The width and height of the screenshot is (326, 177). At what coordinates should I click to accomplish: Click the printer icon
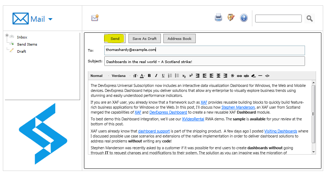tap(218, 17)
